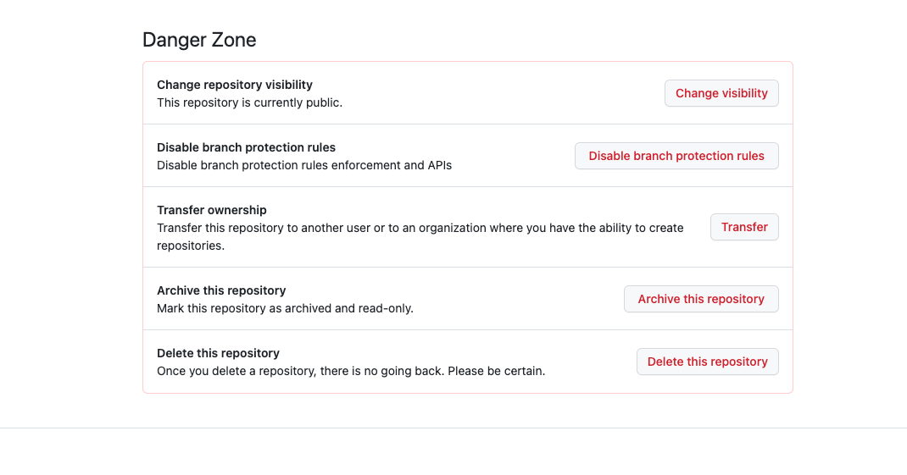The image size is (907, 475).
Task: Click the word 'public' in visibility status
Action: tap(322, 102)
